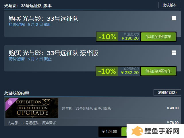Viewport: 184px width, 138px height.
Task: Click purple download badge on Deluxe Upgrade thumbnail
Action: point(10,102)
